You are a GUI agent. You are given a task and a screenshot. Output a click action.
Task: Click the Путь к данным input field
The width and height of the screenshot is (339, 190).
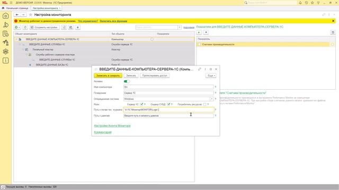coord(168,116)
